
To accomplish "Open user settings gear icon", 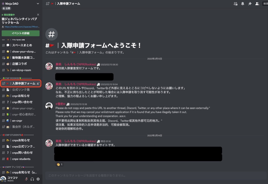I will point(38,179).
